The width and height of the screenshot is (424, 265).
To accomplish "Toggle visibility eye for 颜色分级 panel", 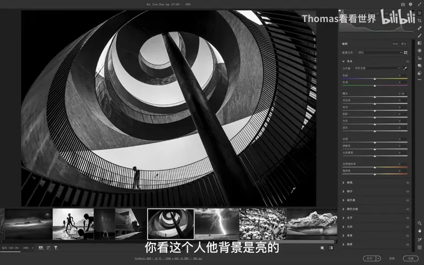I will [x=407, y=209].
